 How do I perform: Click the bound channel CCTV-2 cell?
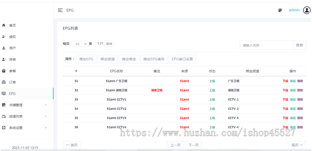tap(233, 109)
